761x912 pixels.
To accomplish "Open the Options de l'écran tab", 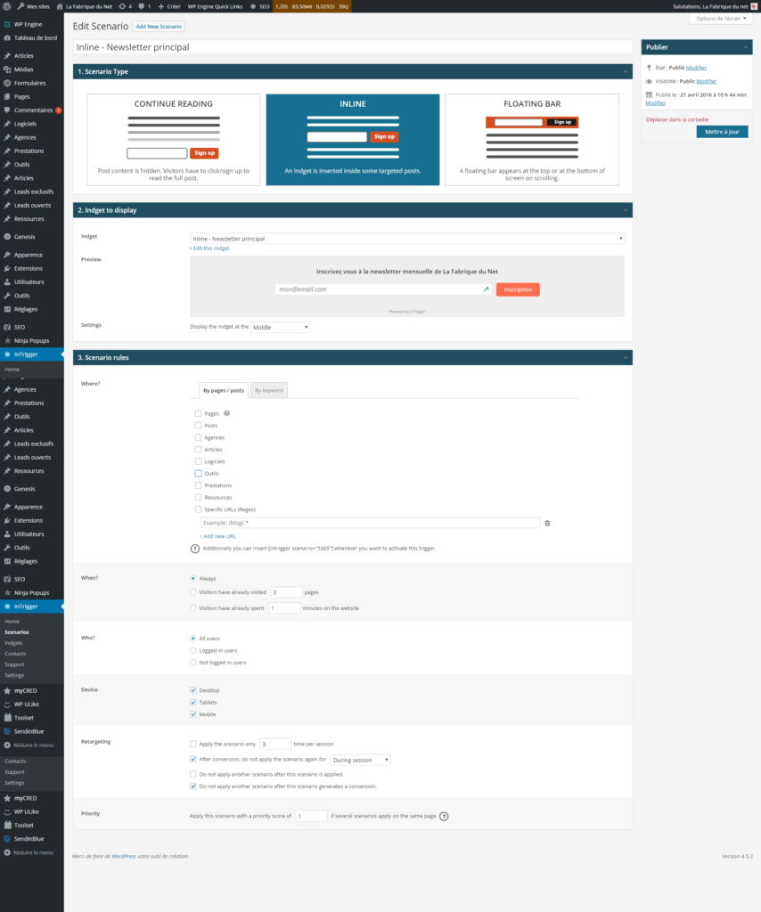I will pyautogui.click(x=719, y=19).
